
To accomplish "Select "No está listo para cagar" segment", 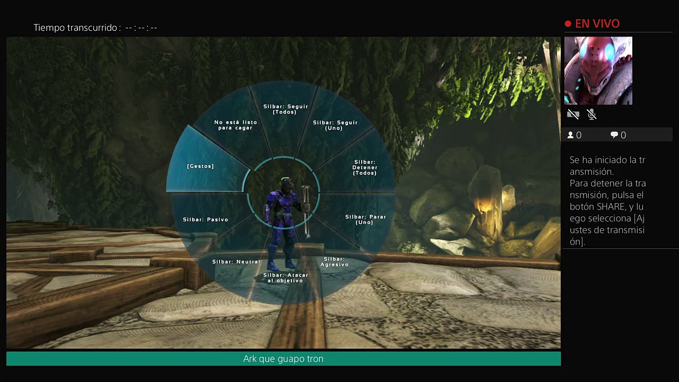I will pyautogui.click(x=236, y=125).
